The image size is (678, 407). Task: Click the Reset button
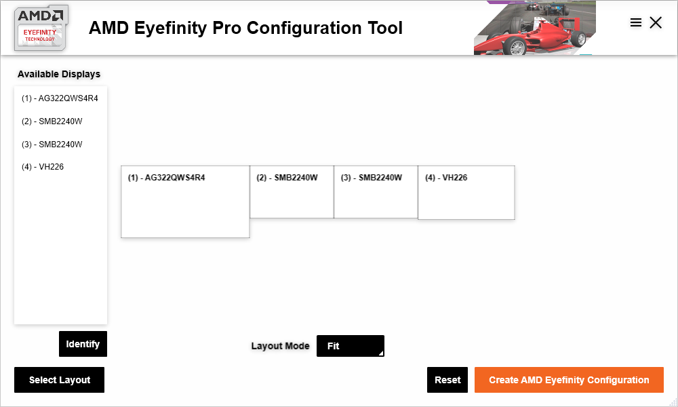[x=447, y=380]
